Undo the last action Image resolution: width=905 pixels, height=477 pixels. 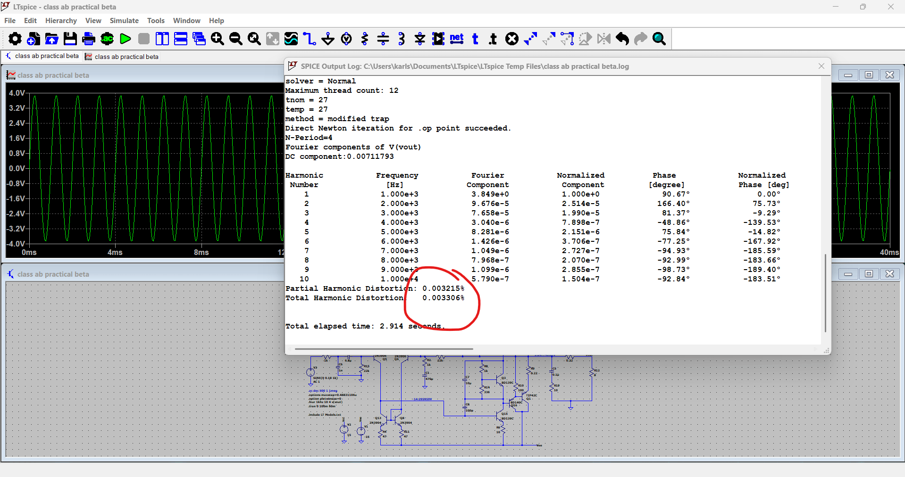tap(622, 39)
